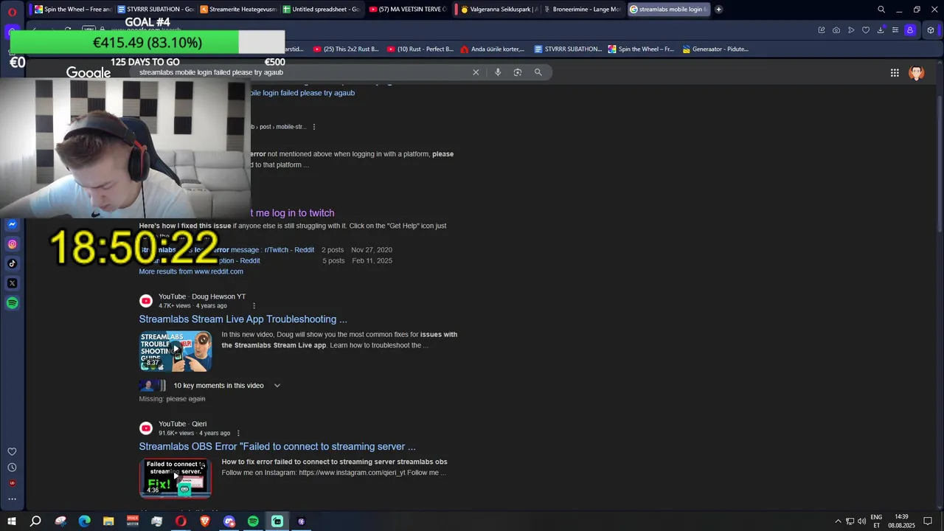Open Streamlabs Stream Live App Troubleshooting link
Screen dimensions: 944x531
point(243,319)
